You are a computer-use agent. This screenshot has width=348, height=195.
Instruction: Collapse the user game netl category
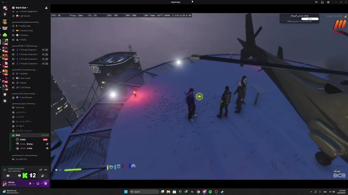pos(25,104)
